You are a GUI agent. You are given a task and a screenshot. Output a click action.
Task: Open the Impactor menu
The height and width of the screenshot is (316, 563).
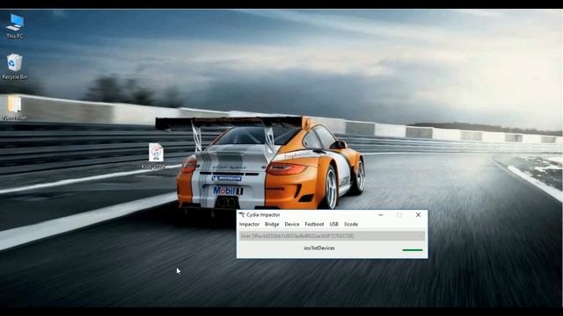(x=249, y=225)
